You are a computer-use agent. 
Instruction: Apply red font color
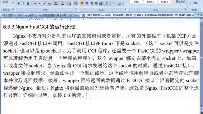pyautogui.click(x=62, y=3)
